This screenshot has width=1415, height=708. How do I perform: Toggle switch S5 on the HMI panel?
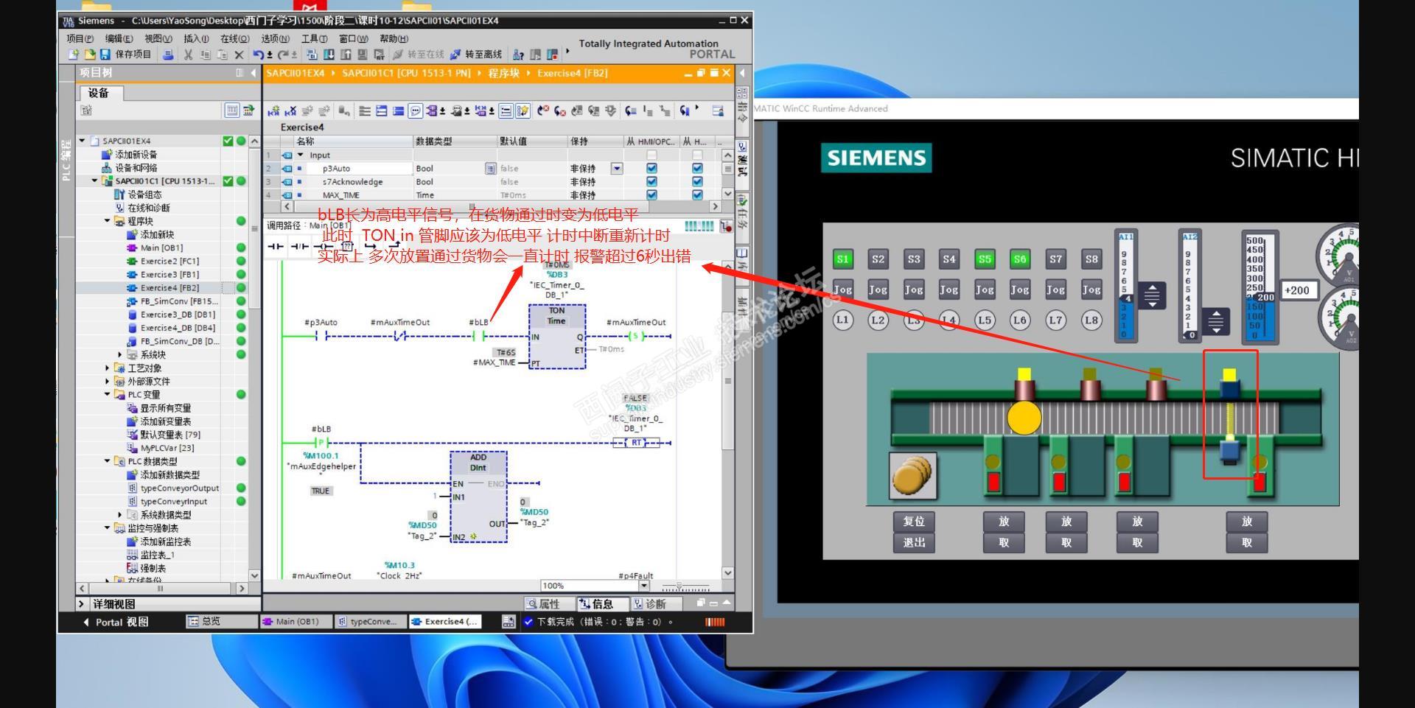pos(985,259)
